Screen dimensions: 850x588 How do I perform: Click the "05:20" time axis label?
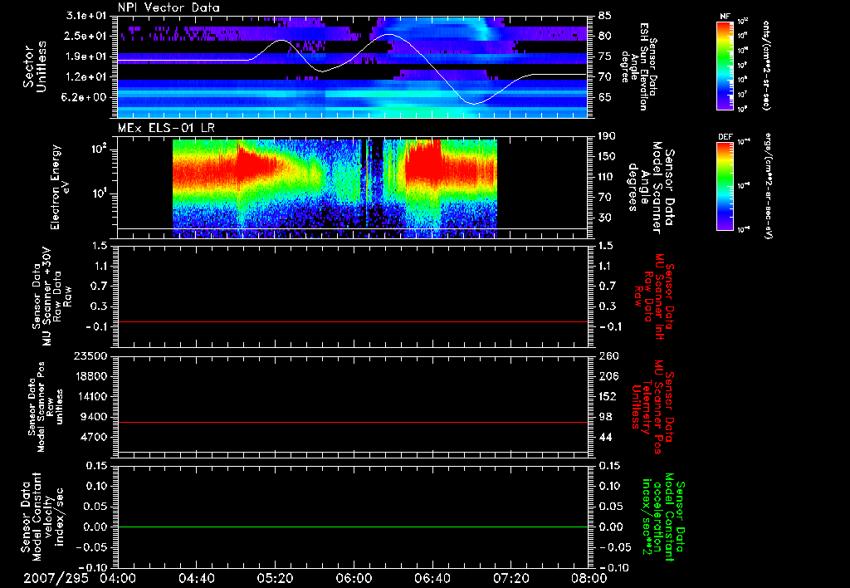pos(275,578)
